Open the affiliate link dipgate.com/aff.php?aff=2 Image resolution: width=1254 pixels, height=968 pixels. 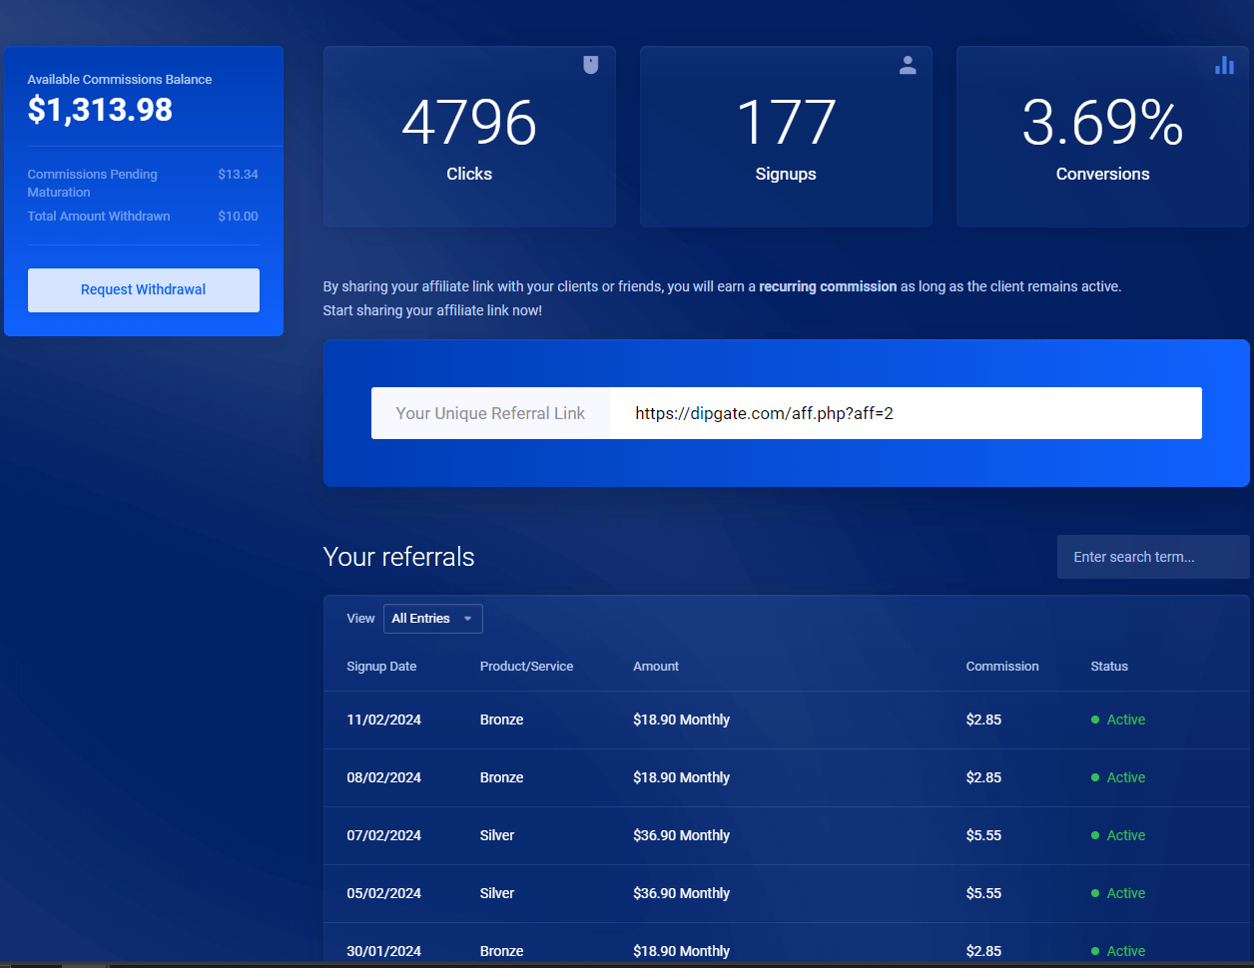tap(764, 412)
